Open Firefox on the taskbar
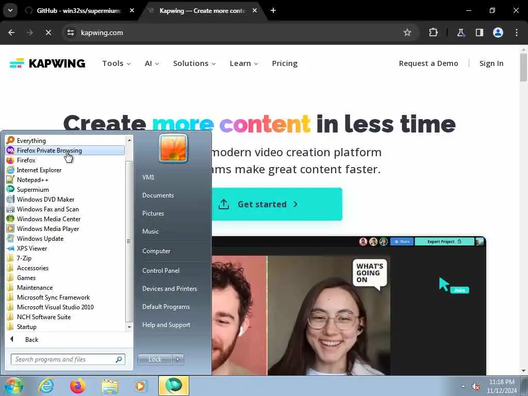The image size is (528, 396). pos(77,386)
